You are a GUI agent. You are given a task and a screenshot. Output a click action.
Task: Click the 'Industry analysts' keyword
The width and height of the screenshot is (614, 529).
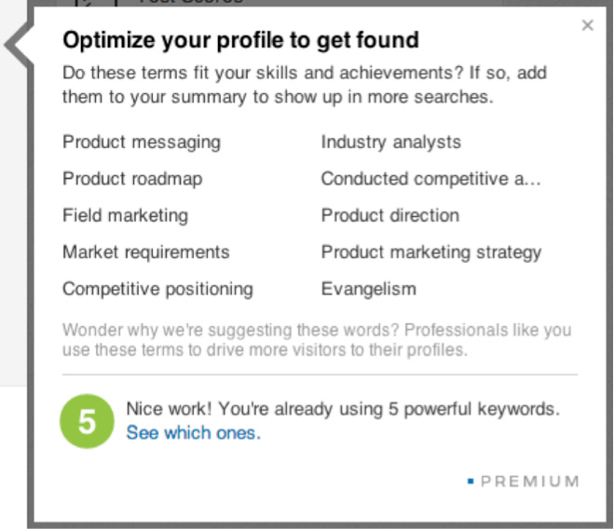coord(391,142)
